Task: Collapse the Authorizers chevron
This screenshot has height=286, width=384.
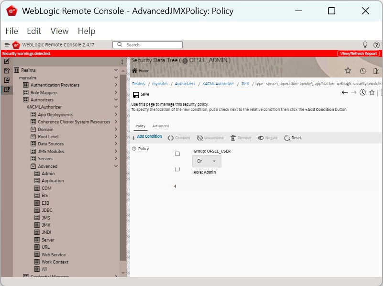Action: (x=116, y=99)
